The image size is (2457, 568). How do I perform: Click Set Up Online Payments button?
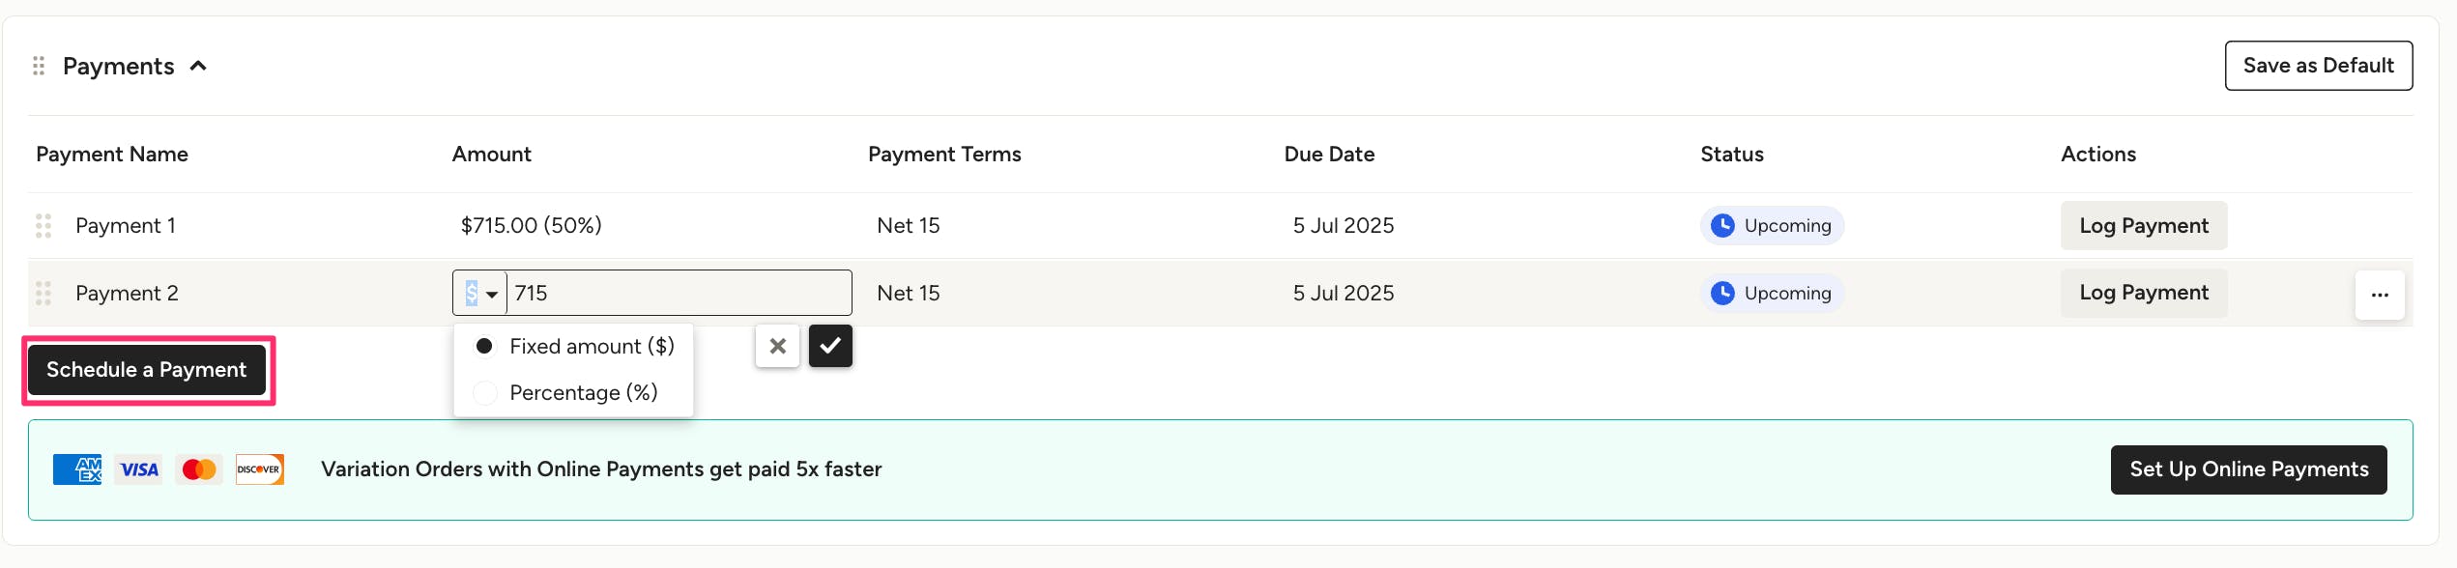click(2248, 469)
